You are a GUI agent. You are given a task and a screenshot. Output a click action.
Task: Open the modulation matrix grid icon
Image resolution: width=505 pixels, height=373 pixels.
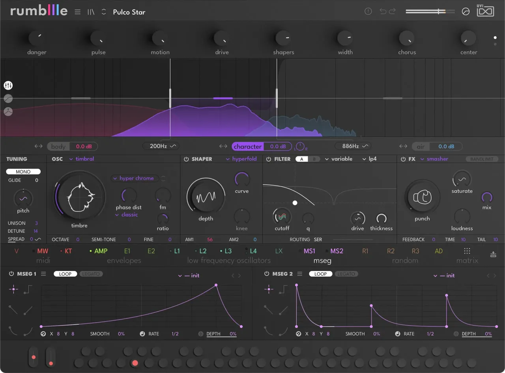(x=467, y=251)
